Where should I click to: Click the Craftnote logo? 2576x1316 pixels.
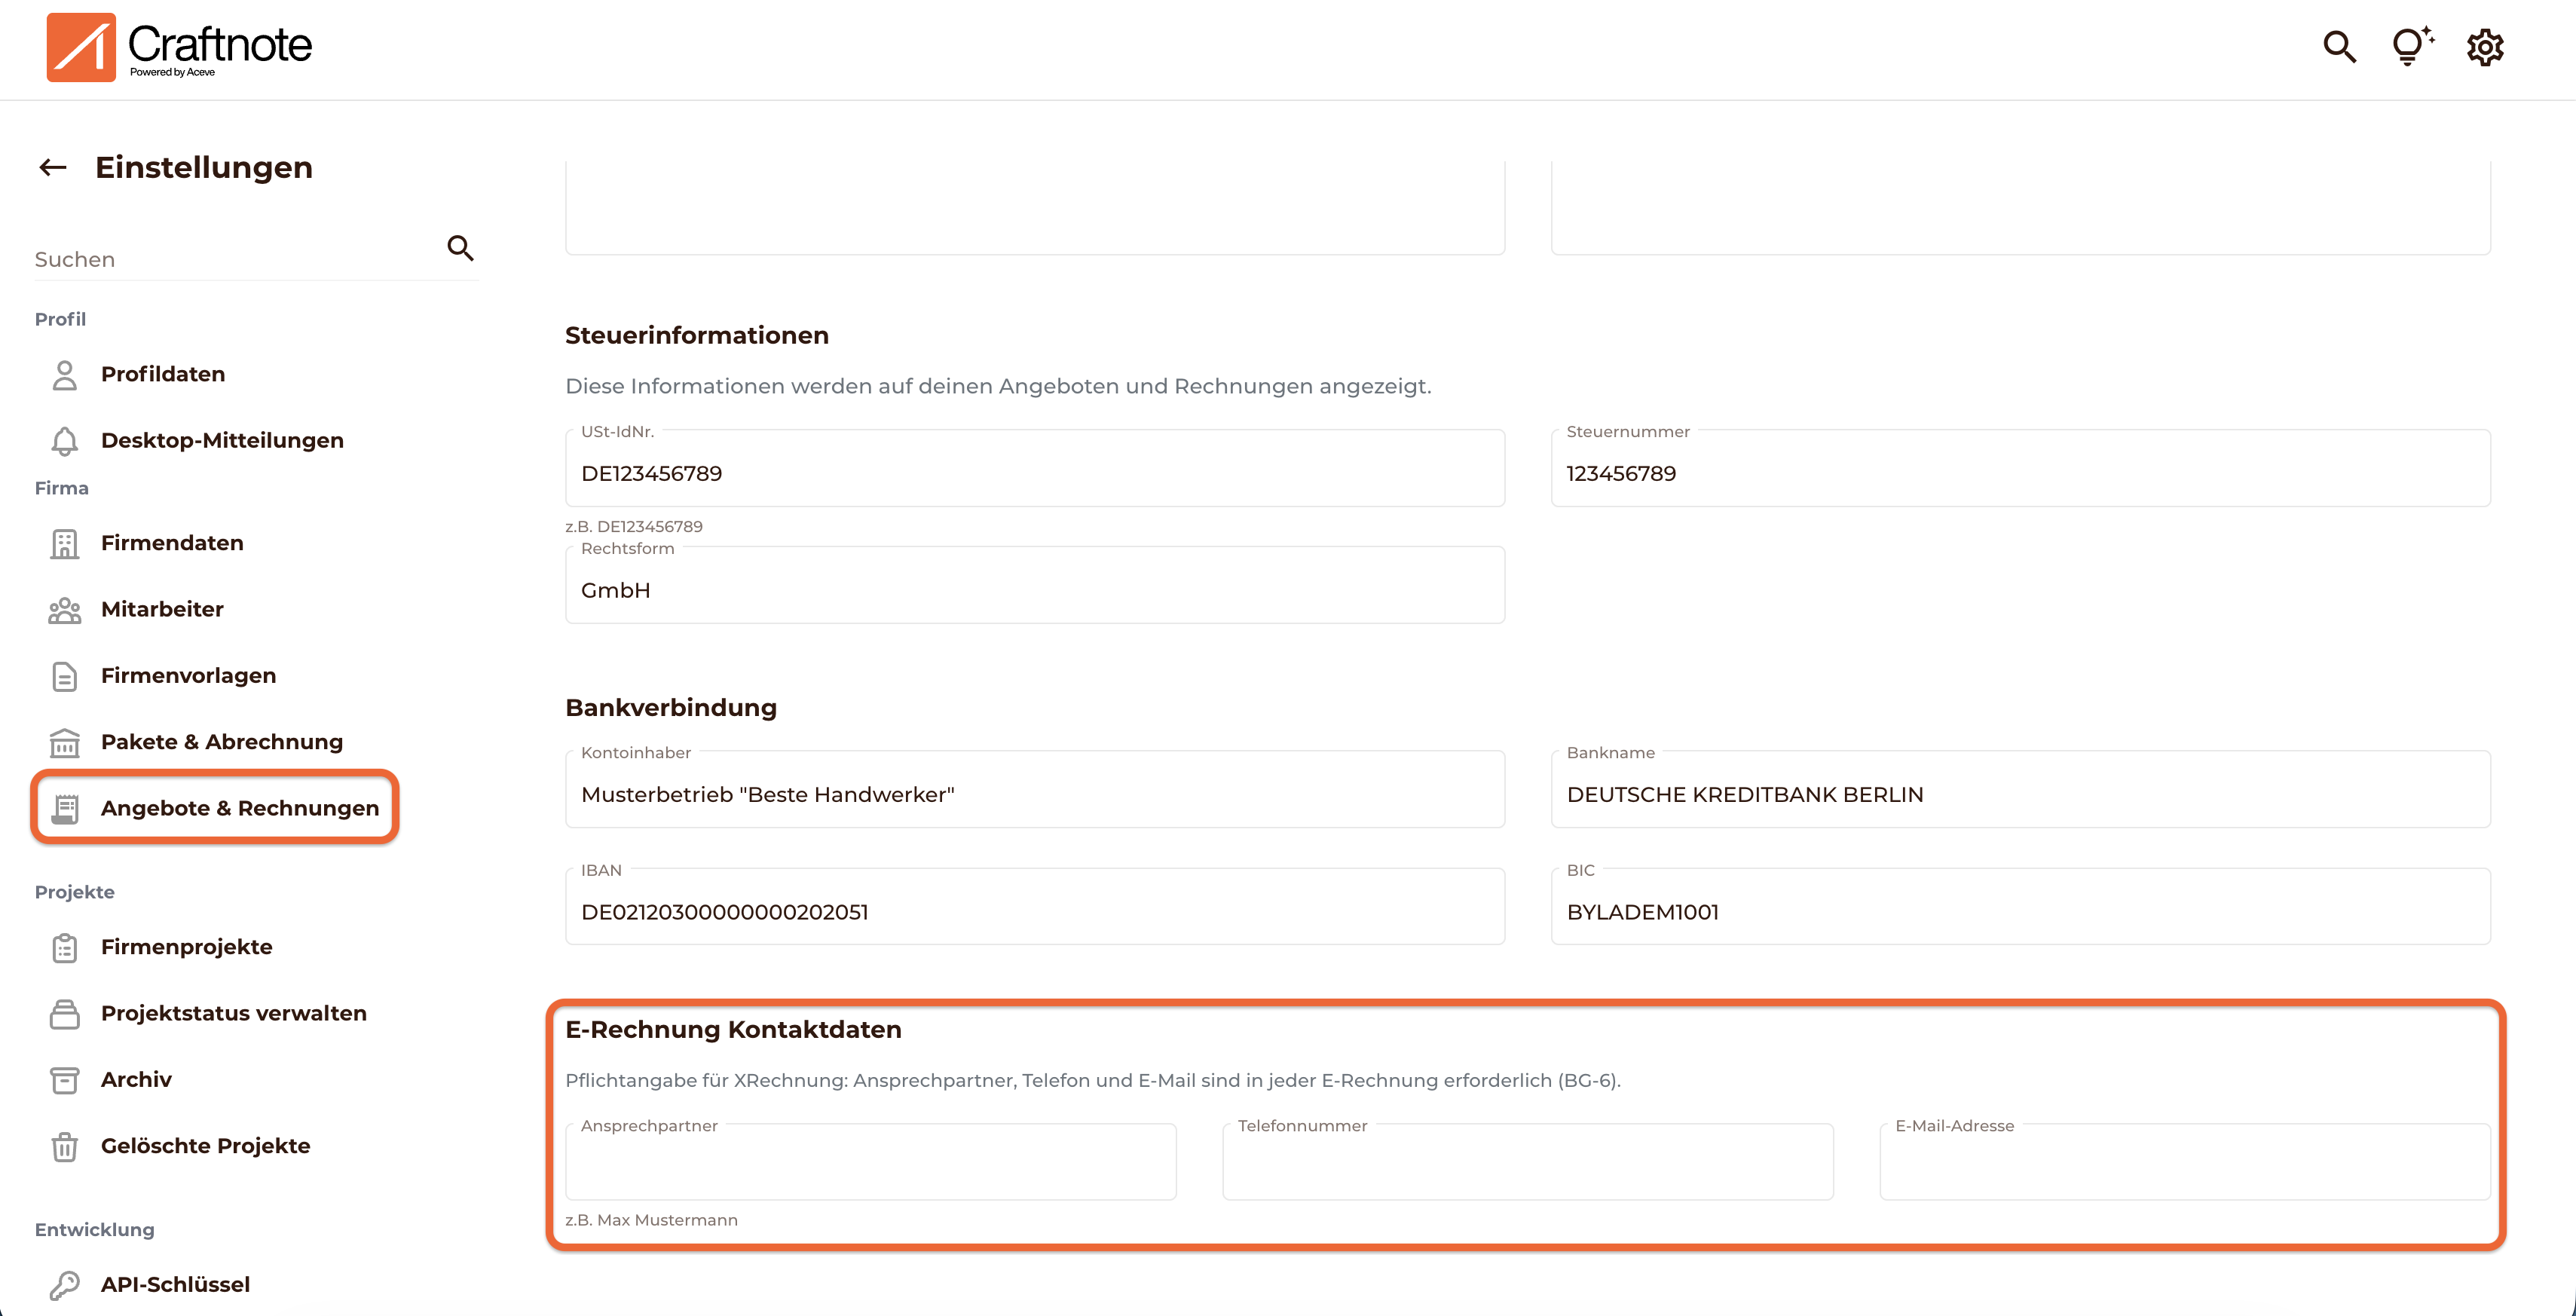[x=180, y=47]
